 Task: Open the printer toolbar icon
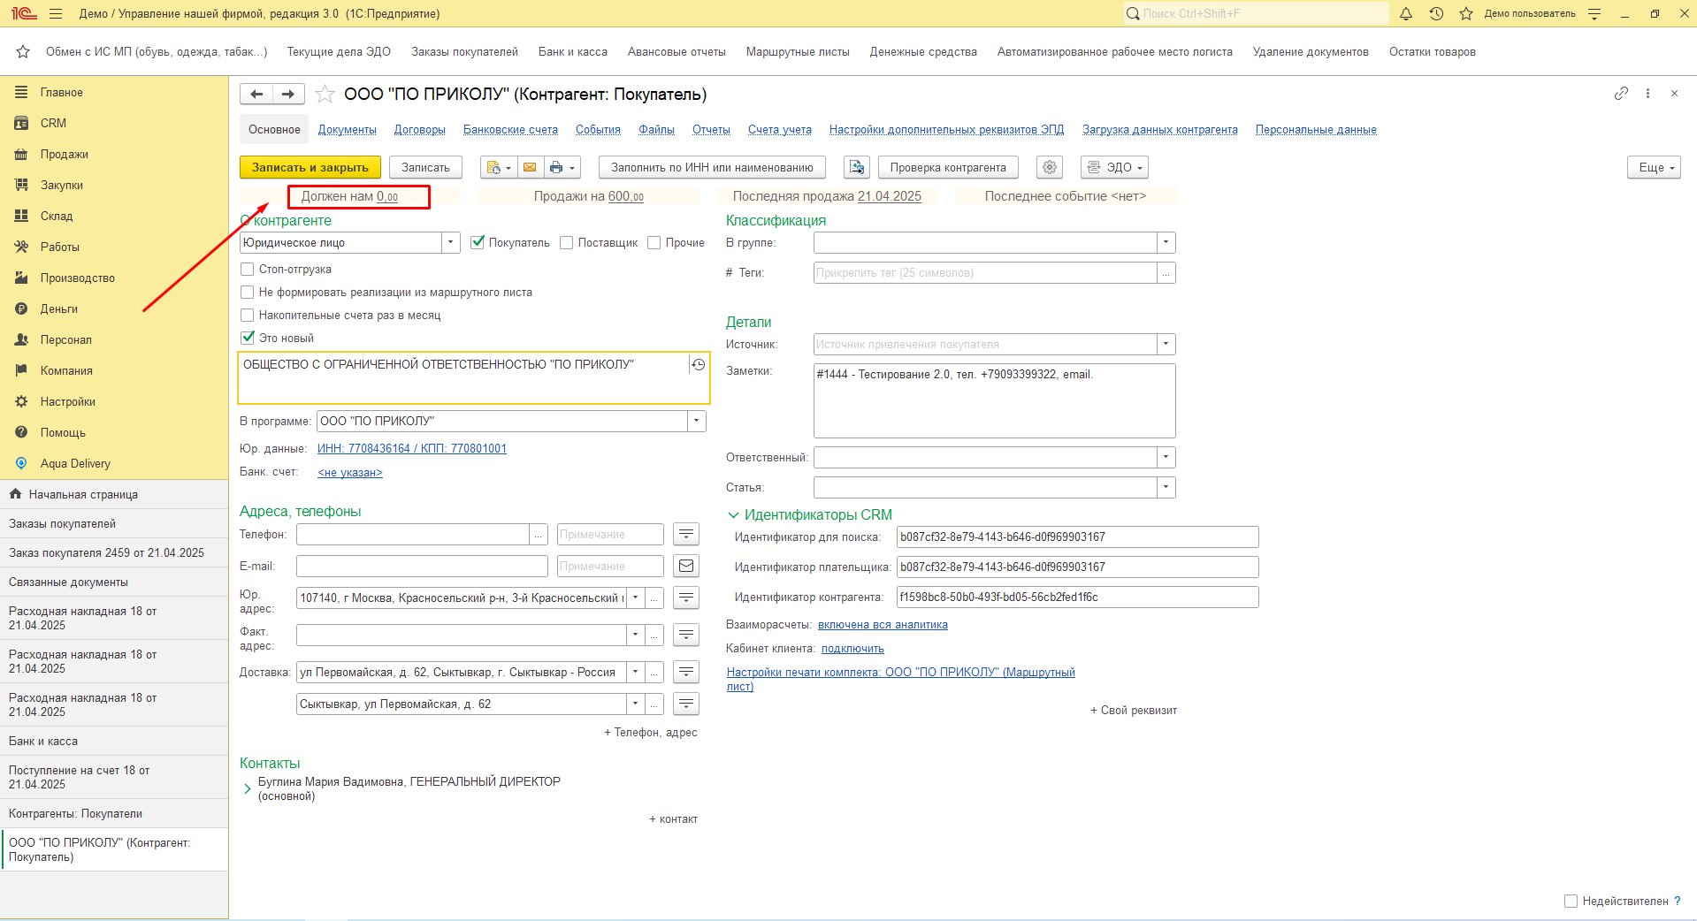tap(562, 167)
